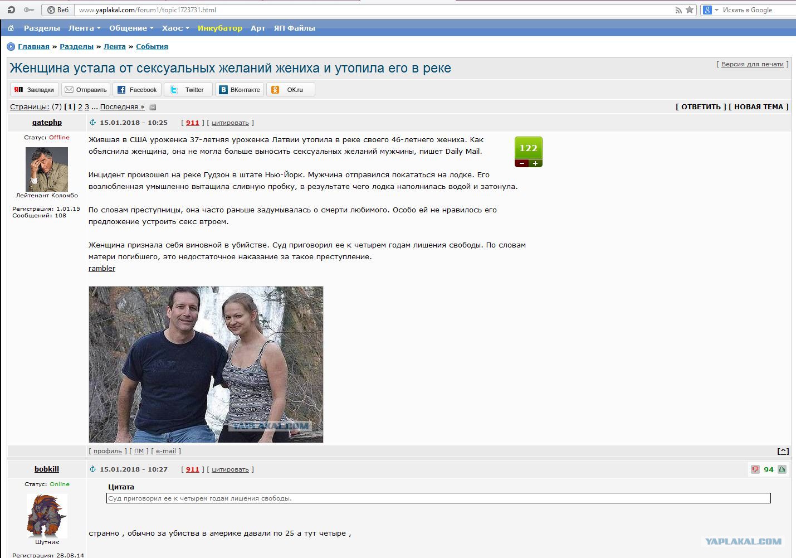
Task: Thumbs-up bobkill's post rated 94
Action: (x=782, y=469)
